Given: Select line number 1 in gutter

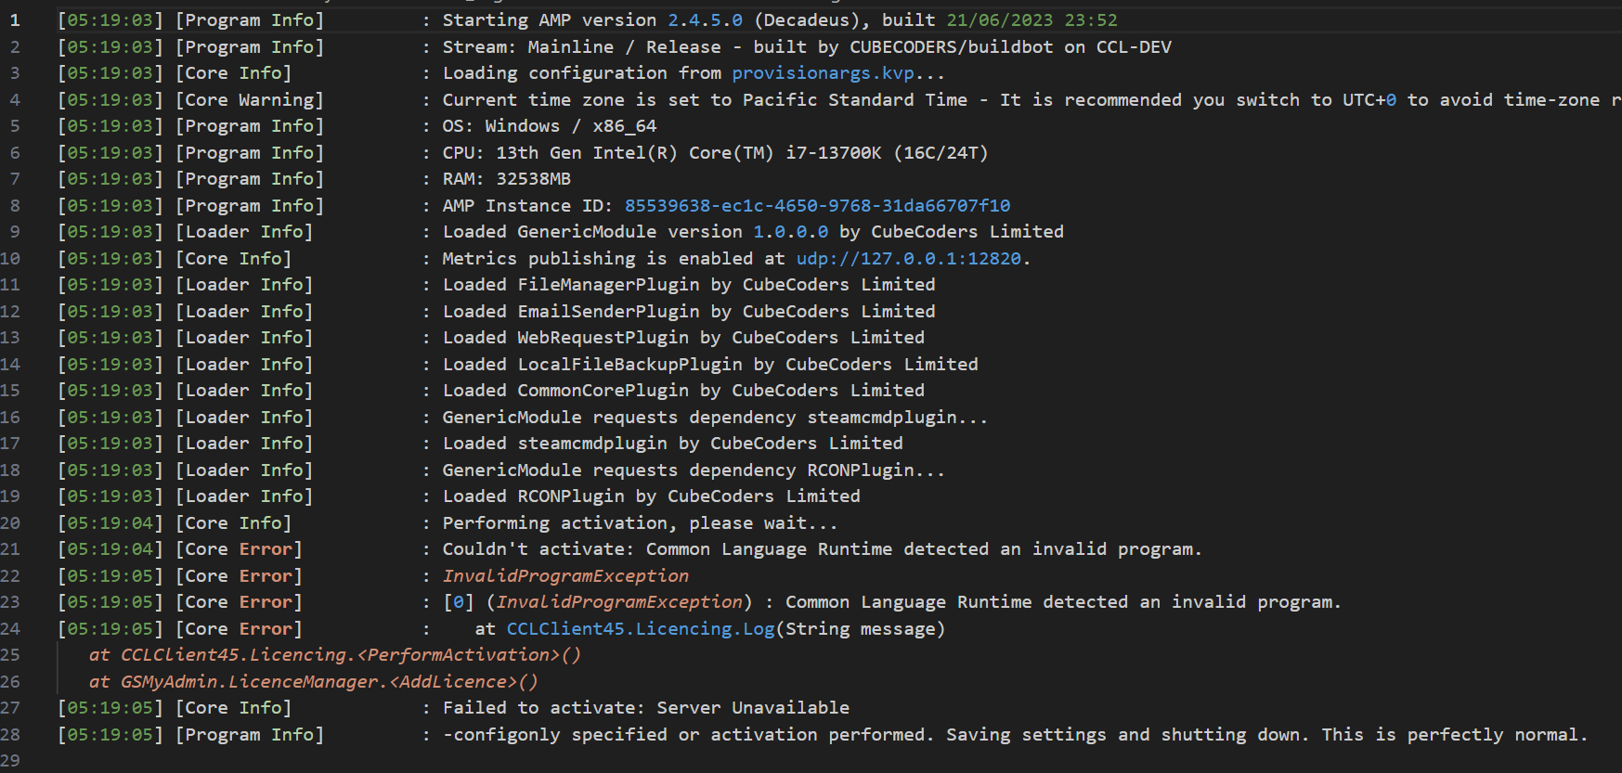Looking at the screenshot, I should 14,20.
